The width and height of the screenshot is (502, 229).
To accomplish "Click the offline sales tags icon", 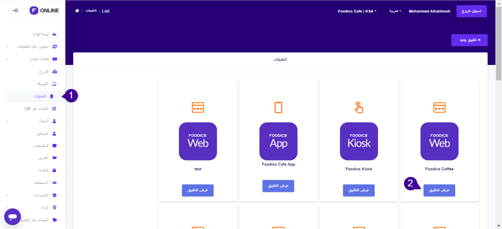I will tap(55, 220).
